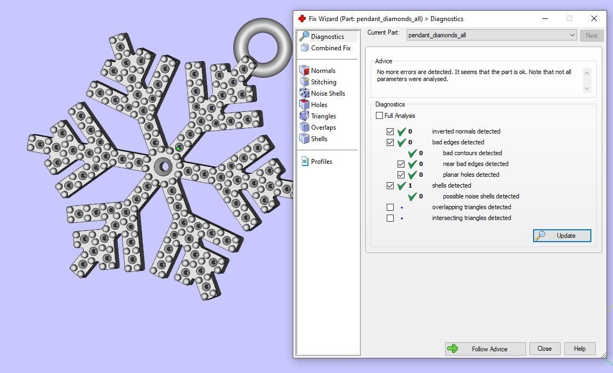
Task: Click the Diagnostics magnifier icon in sidebar
Action: coord(304,36)
